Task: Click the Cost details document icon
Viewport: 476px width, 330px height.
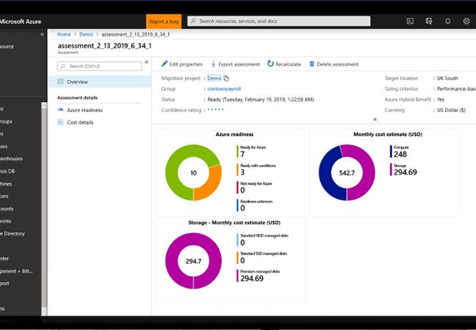Action: (60, 122)
